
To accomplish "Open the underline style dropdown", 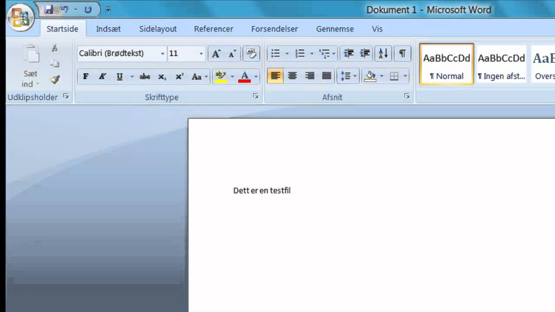I will coord(132,77).
